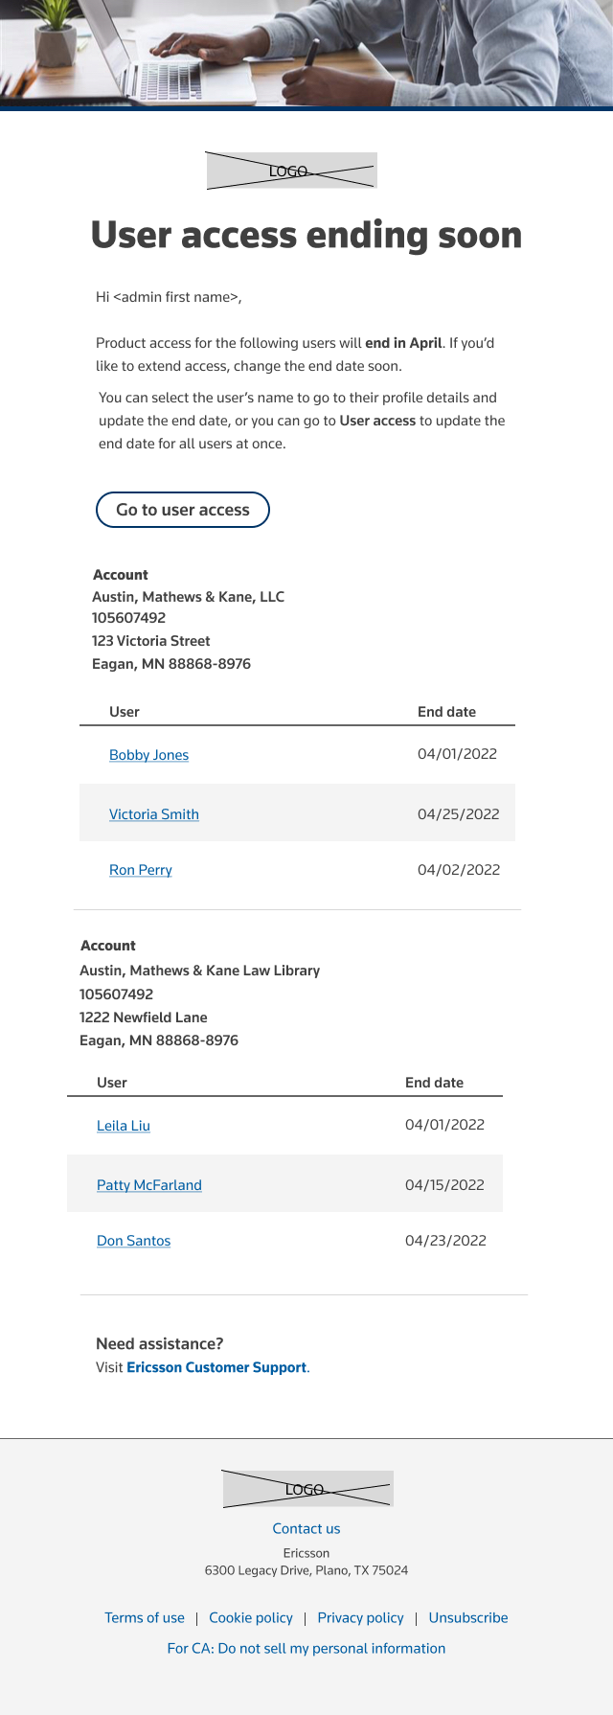Open Leila Liu profile link
Viewport: 613px width, 1715px height.
(x=124, y=1126)
